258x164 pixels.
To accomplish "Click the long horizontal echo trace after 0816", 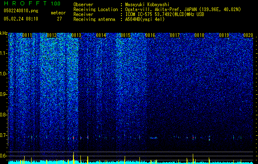I will pyautogui.click(x=153, y=138).
